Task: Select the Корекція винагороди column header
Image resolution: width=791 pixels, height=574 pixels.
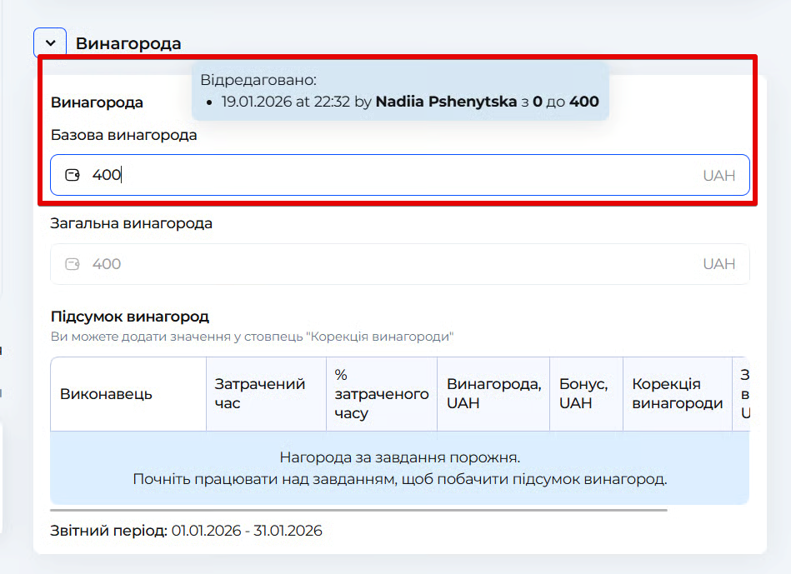Action: [677, 394]
